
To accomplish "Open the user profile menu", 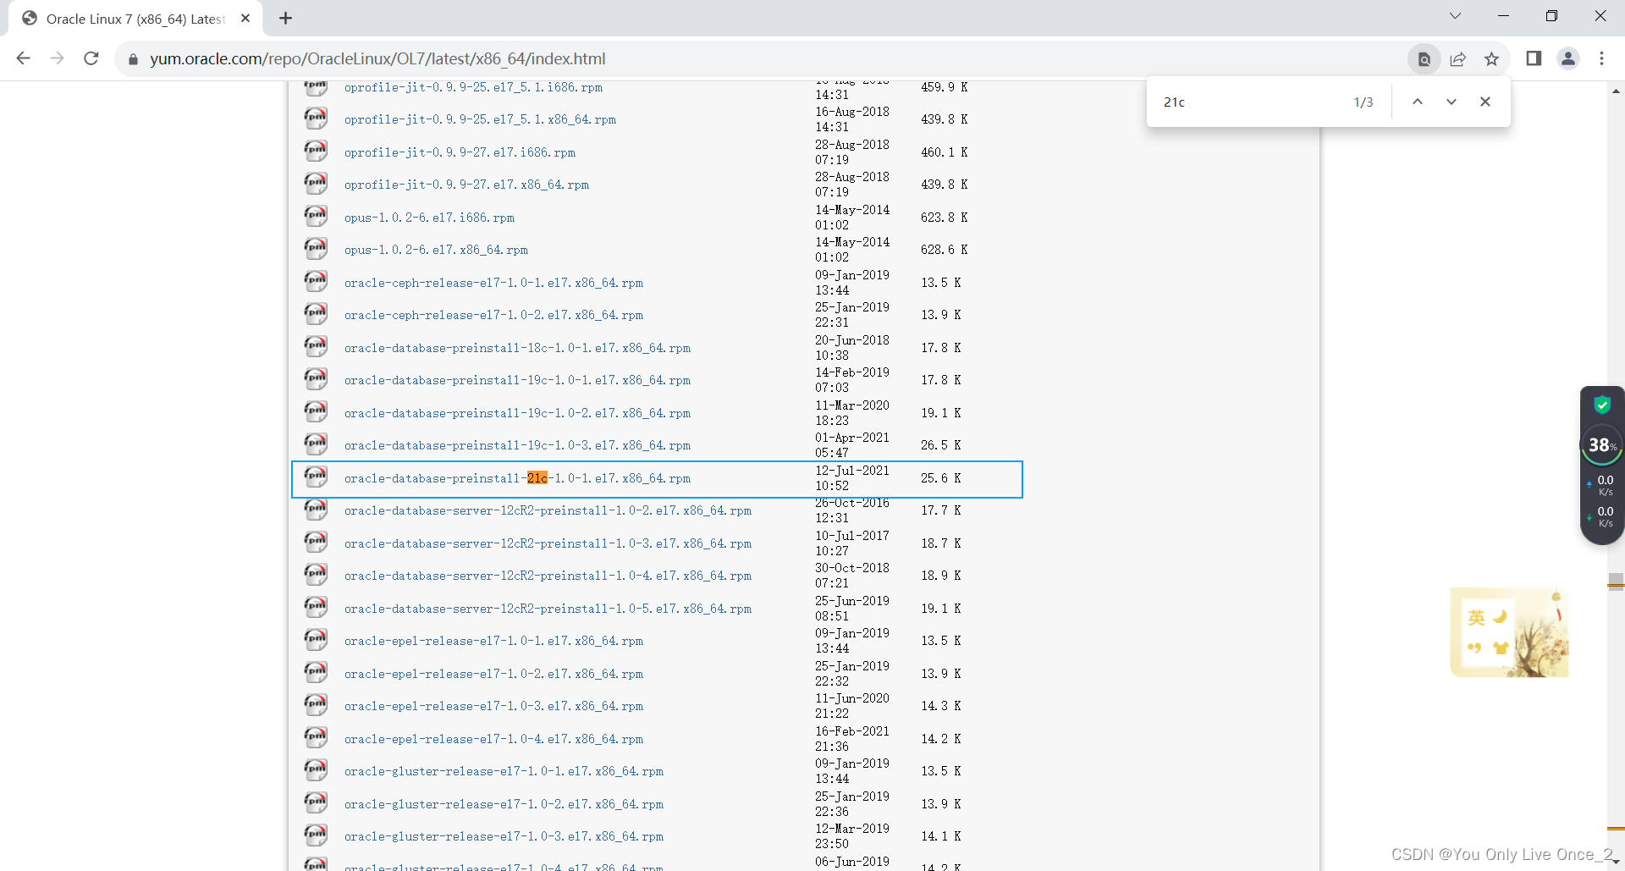I will (1568, 58).
